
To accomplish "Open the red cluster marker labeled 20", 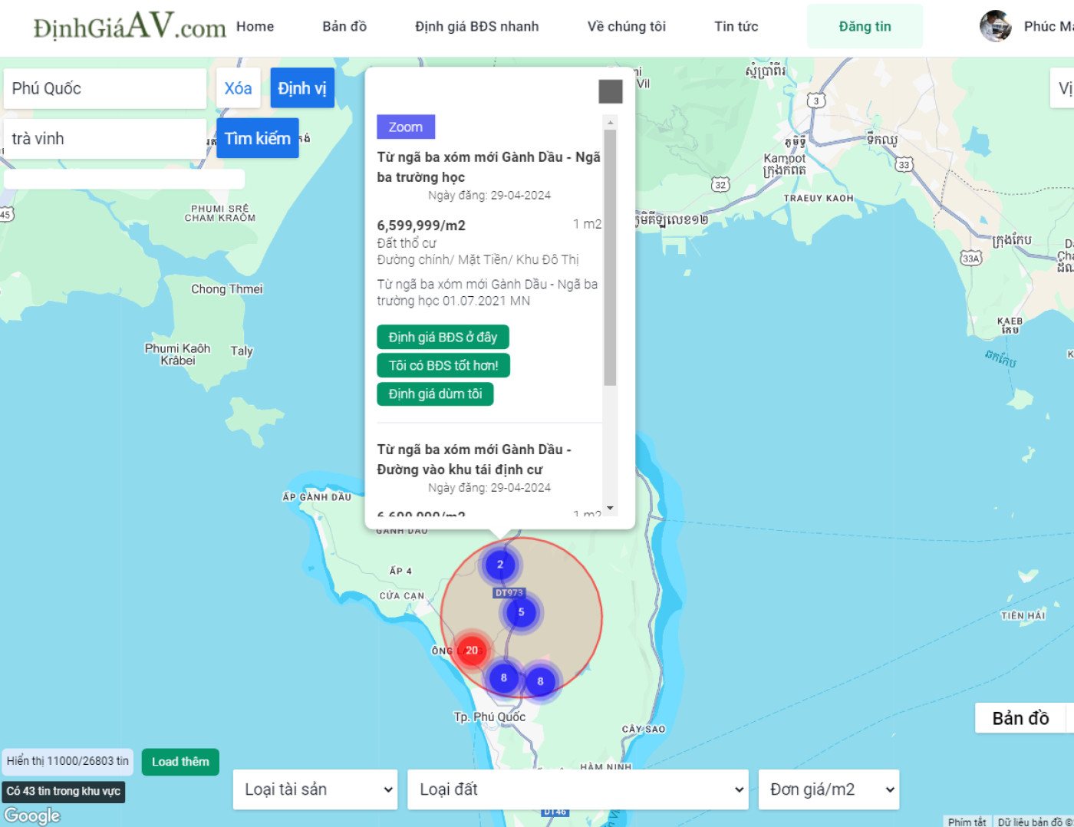I will (471, 651).
